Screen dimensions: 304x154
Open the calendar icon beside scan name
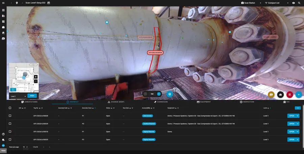click(x=49, y=3)
